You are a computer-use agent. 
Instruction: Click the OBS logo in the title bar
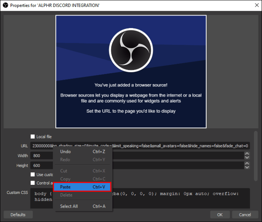5,5
